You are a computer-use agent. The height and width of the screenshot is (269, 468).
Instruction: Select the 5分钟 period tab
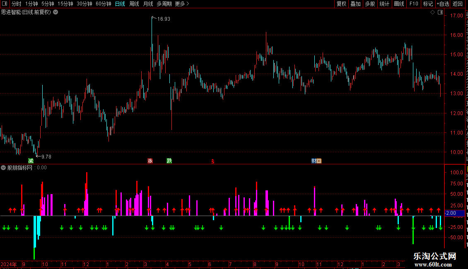[x=48, y=4]
